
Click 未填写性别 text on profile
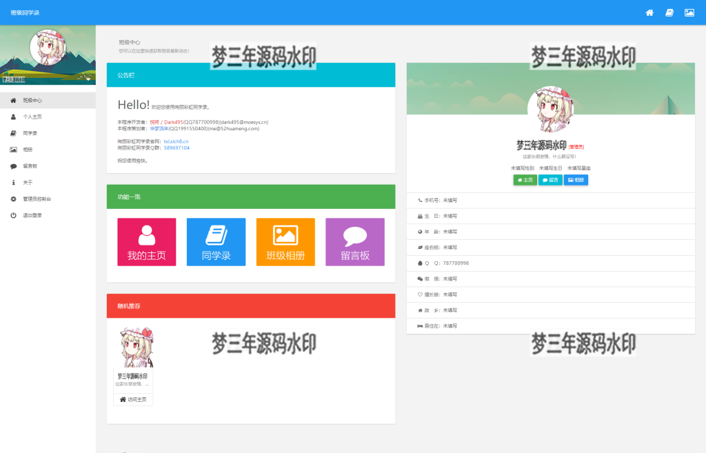(523, 168)
